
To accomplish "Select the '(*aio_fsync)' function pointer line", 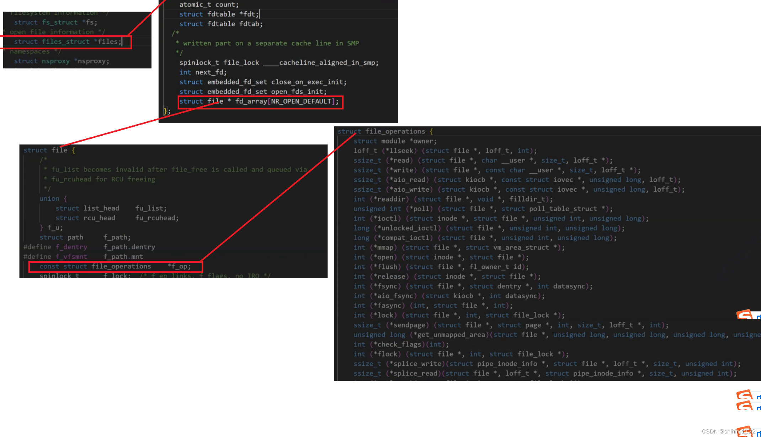I will (449, 296).
